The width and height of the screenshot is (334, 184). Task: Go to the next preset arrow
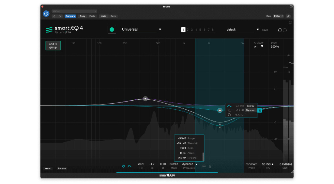[x=60, y=16]
